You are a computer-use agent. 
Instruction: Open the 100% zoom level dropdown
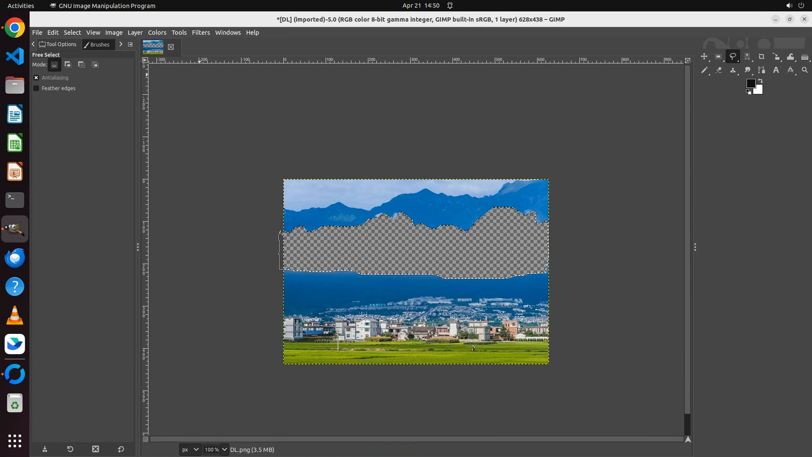[x=225, y=449]
